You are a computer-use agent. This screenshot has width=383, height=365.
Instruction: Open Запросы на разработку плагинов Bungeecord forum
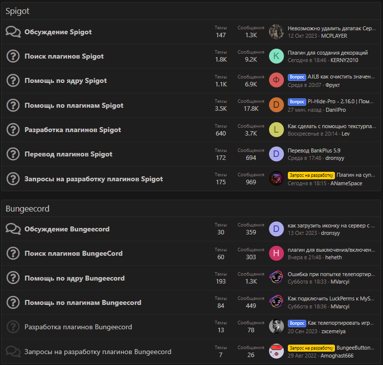coord(98,352)
